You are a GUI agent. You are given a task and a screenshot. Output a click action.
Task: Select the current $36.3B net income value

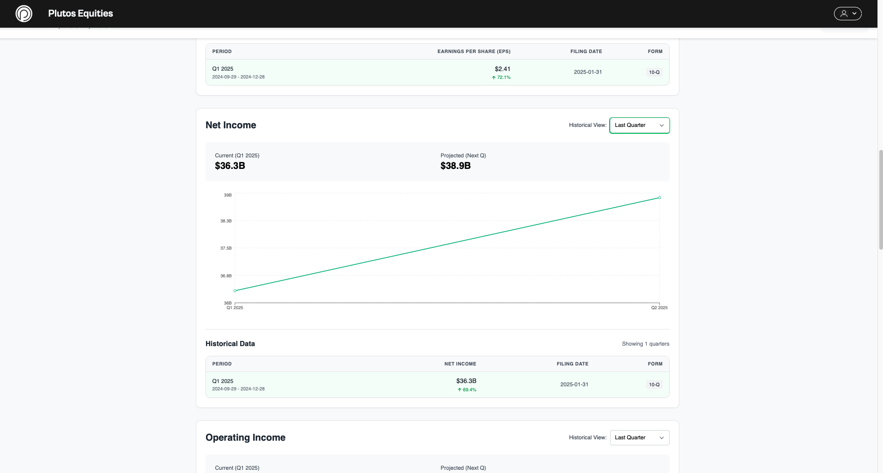click(230, 166)
